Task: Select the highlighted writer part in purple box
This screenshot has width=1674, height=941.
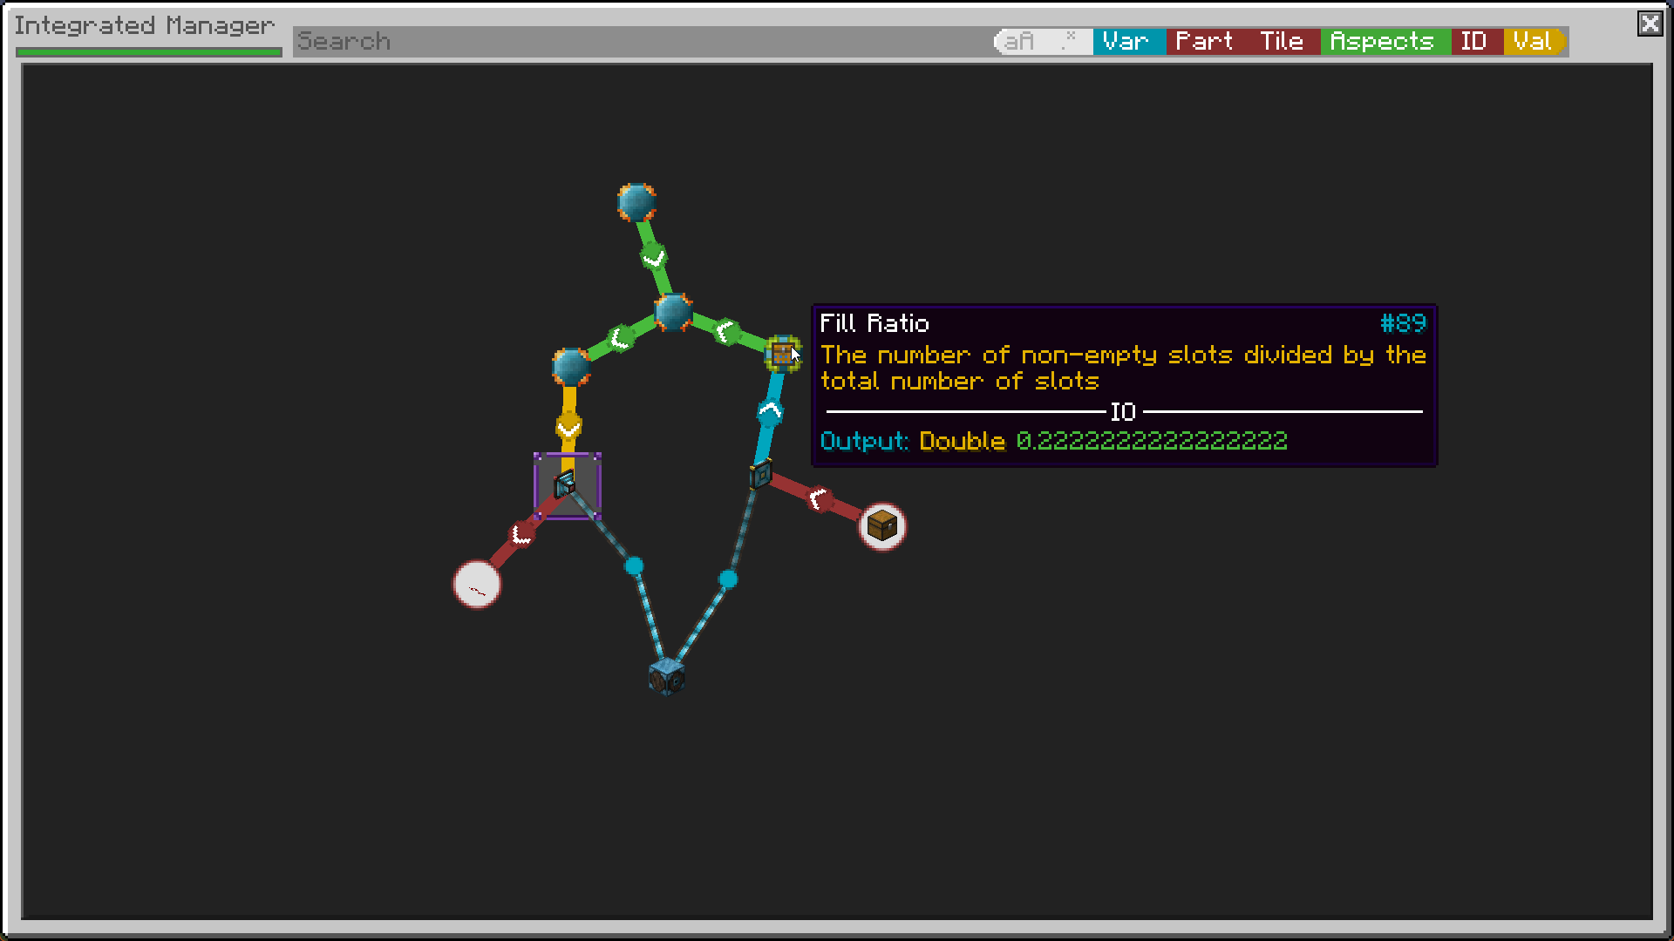Action: pyautogui.click(x=566, y=484)
